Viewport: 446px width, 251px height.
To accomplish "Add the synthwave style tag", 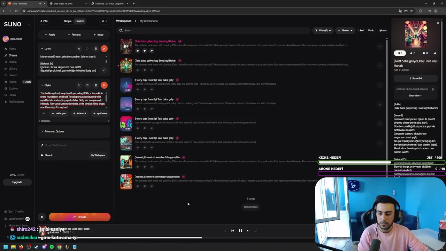I will tap(100, 114).
